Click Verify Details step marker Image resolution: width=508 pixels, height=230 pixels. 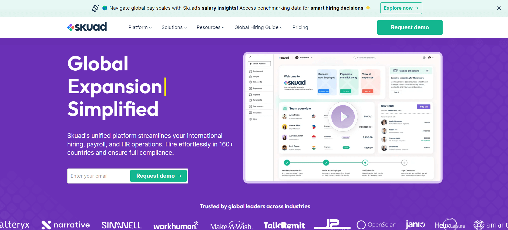point(365,163)
